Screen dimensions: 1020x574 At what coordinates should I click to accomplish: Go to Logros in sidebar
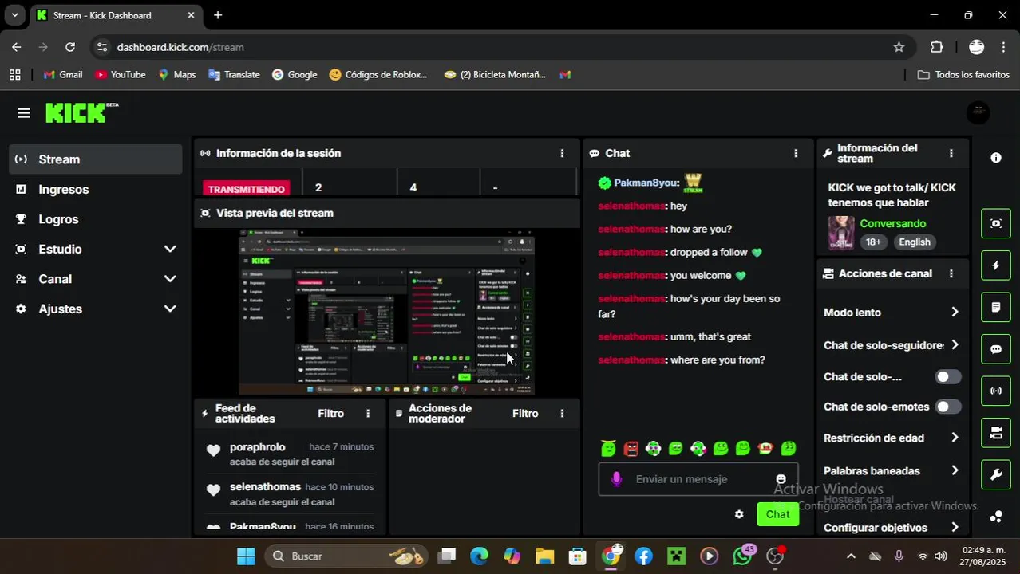(x=96, y=219)
